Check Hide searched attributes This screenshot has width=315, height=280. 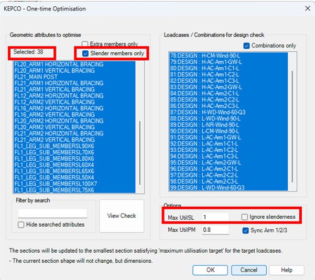pyautogui.click(x=21, y=225)
